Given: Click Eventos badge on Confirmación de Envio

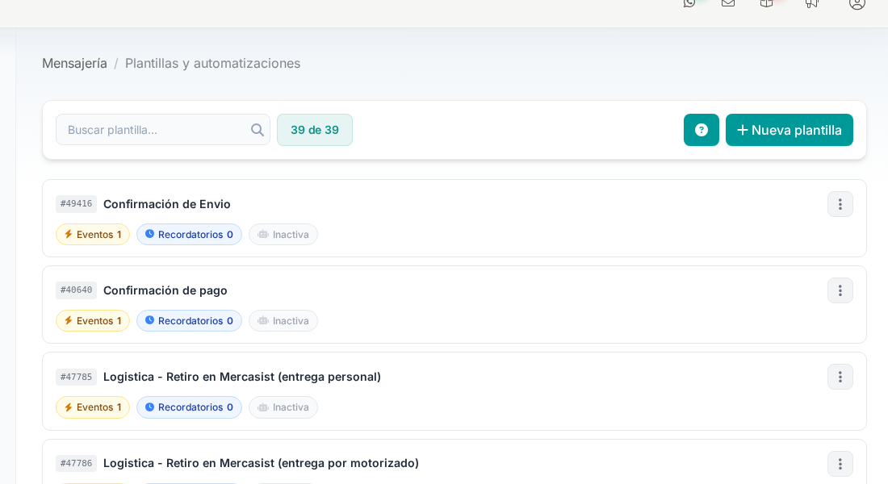Looking at the screenshot, I should pyautogui.click(x=93, y=235).
